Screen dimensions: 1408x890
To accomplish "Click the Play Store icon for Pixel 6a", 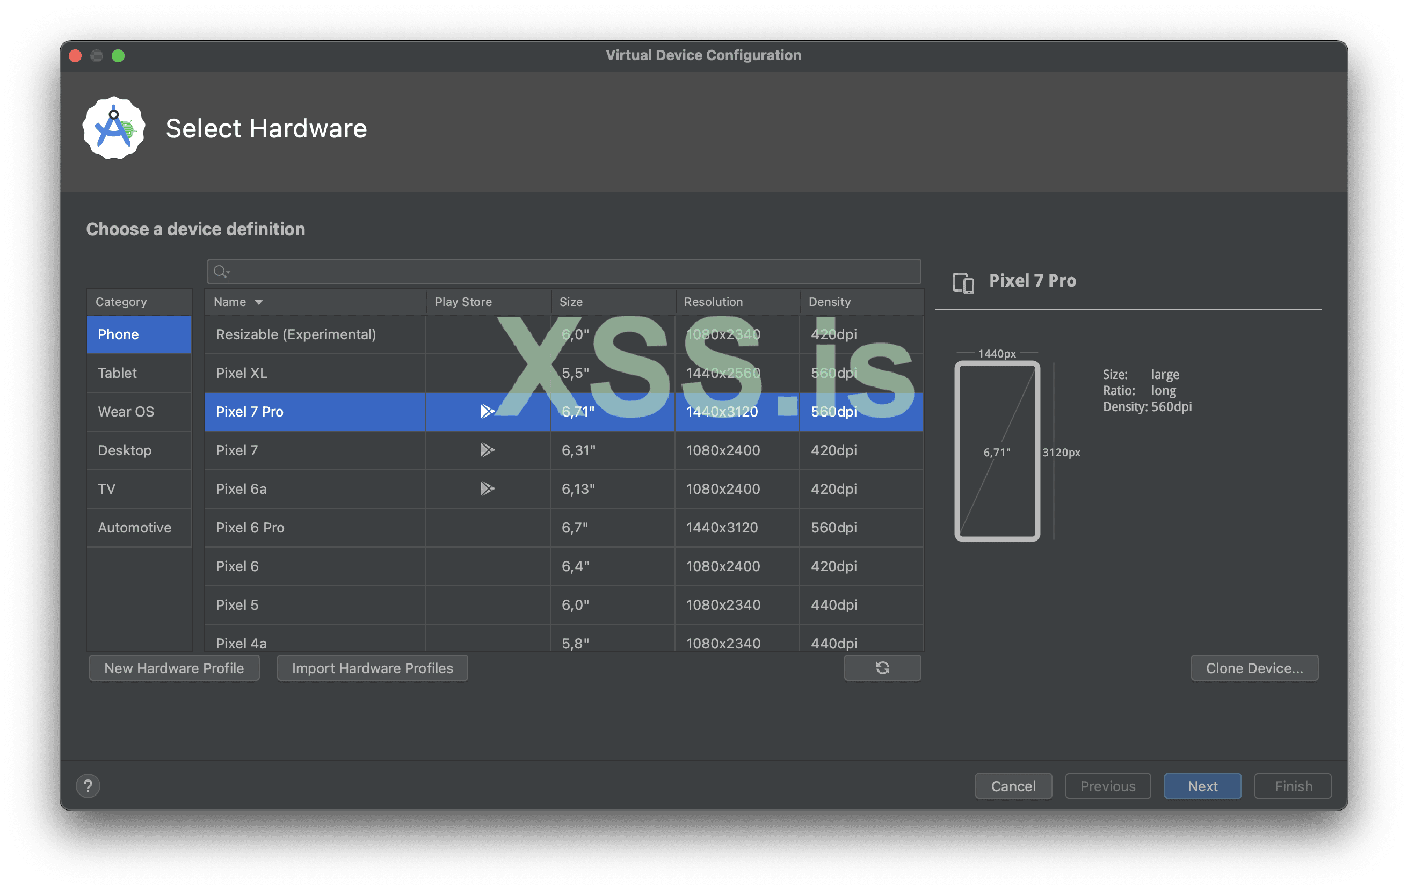I will coord(487,488).
